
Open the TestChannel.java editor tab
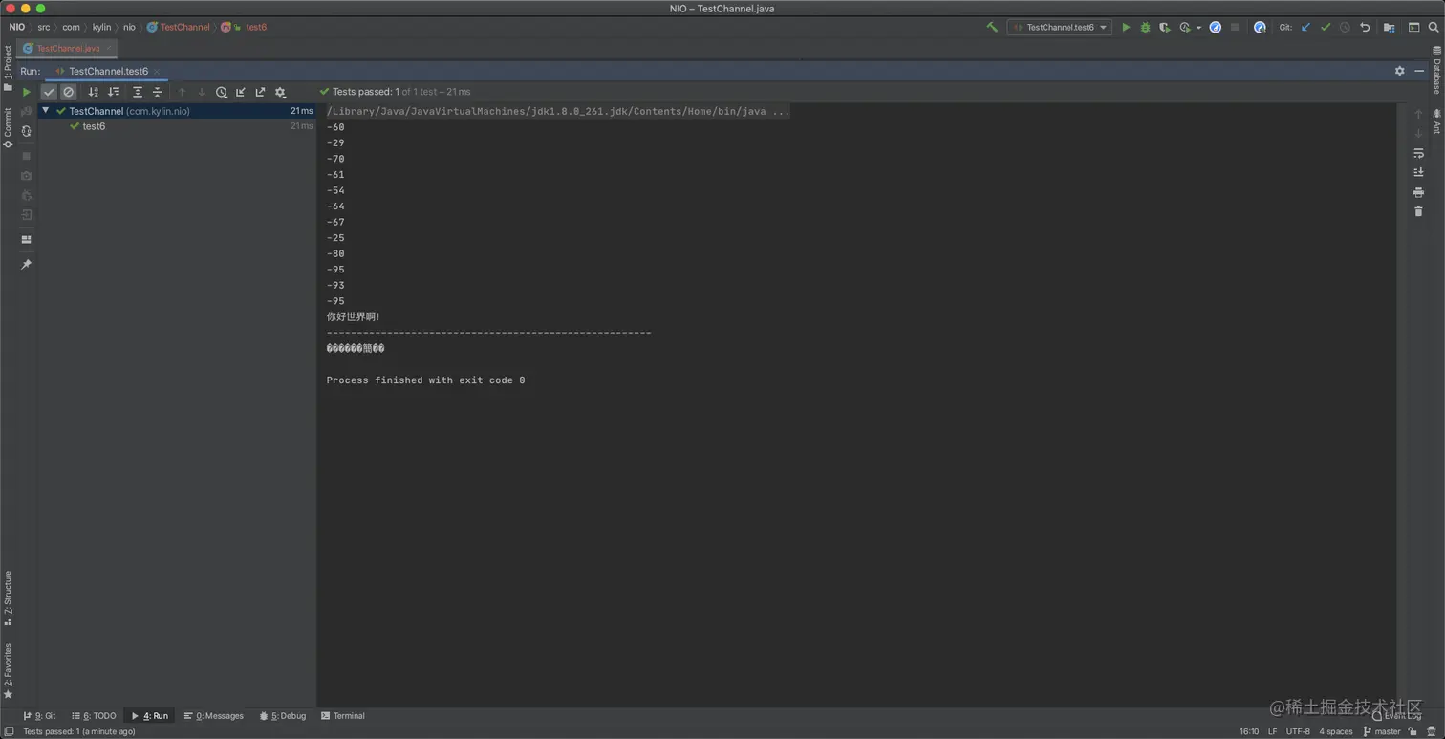pyautogui.click(x=68, y=48)
